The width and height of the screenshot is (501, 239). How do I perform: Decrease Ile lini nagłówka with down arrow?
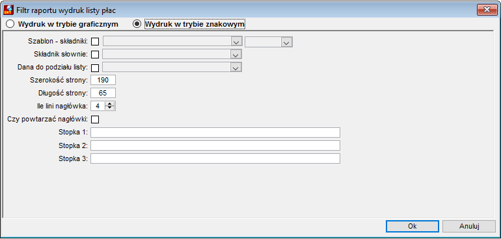pyautogui.click(x=109, y=108)
